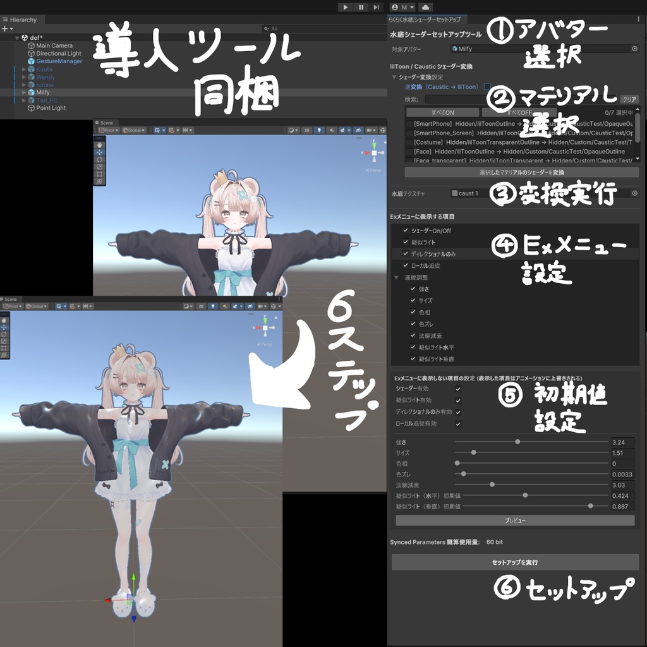Toggle 2D mode in upper Scene view
This screenshot has width=647, height=647.
pyautogui.click(x=306, y=130)
